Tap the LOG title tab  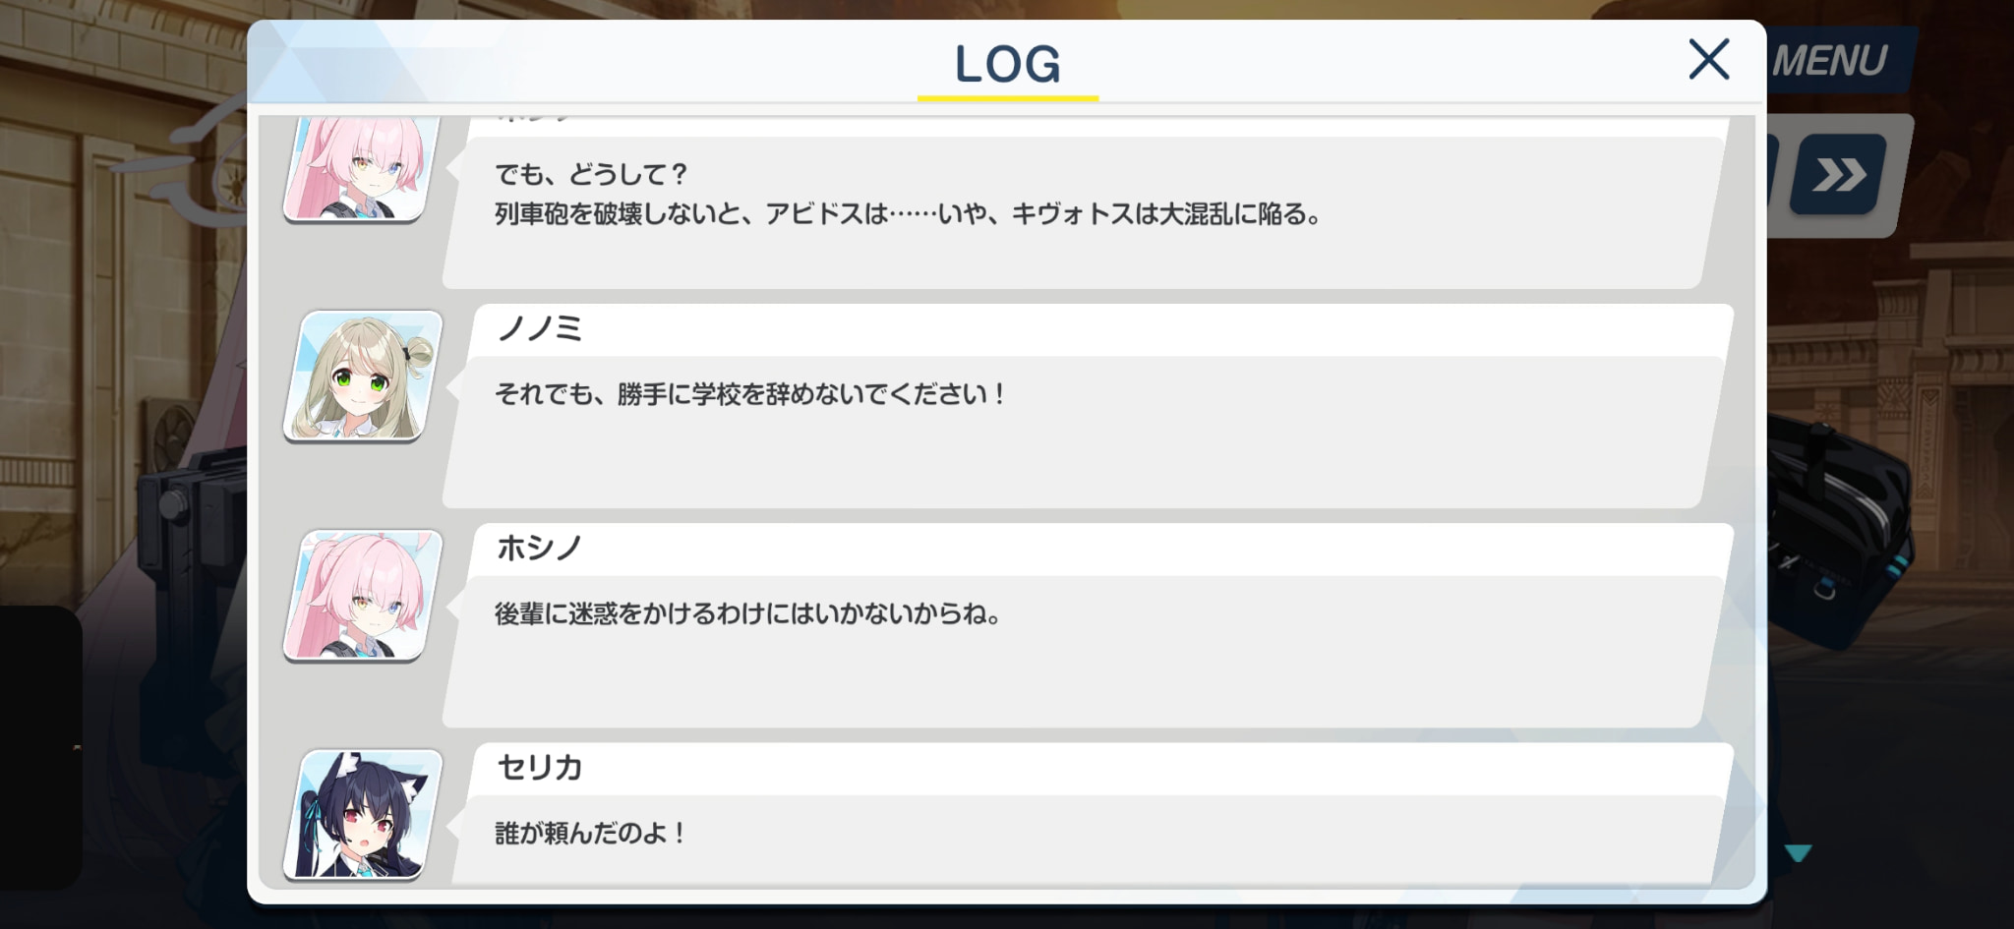click(x=1008, y=64)
